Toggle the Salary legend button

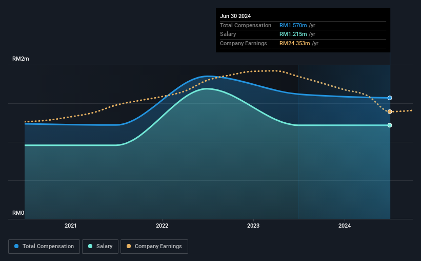click(x=100, y=247)
